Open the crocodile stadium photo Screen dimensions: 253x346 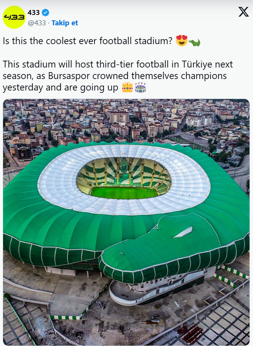click(126, 222)
